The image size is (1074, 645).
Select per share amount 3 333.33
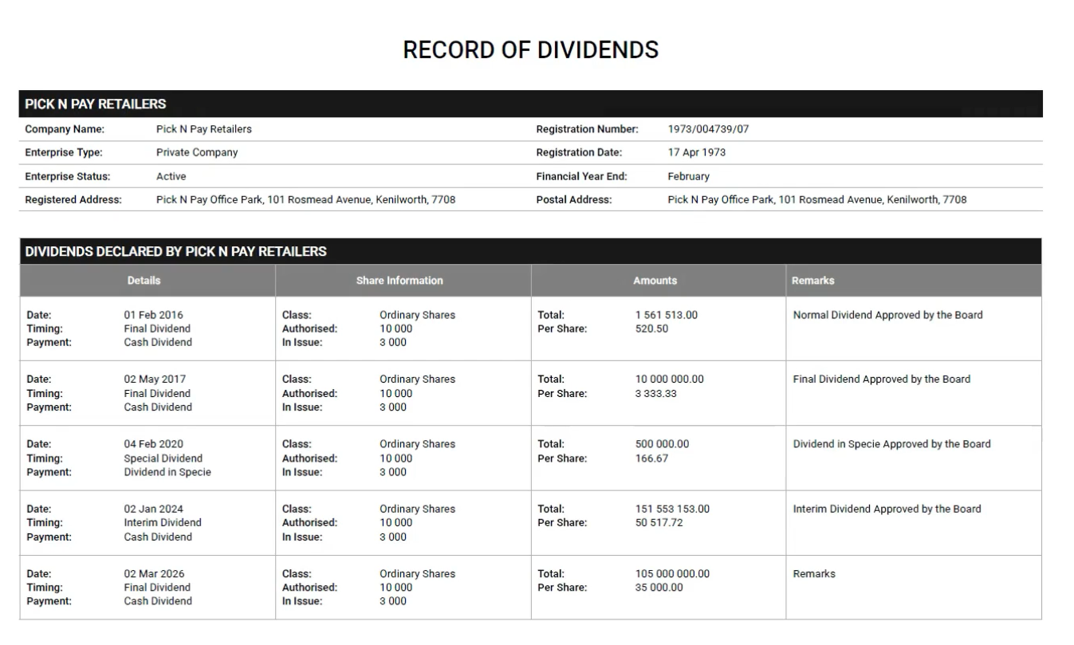pyautogui.click(x=656, y=393)
